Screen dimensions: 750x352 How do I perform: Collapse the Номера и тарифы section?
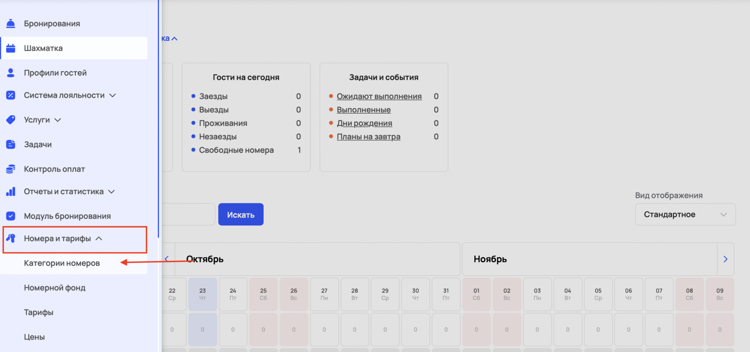click(99, 238)
